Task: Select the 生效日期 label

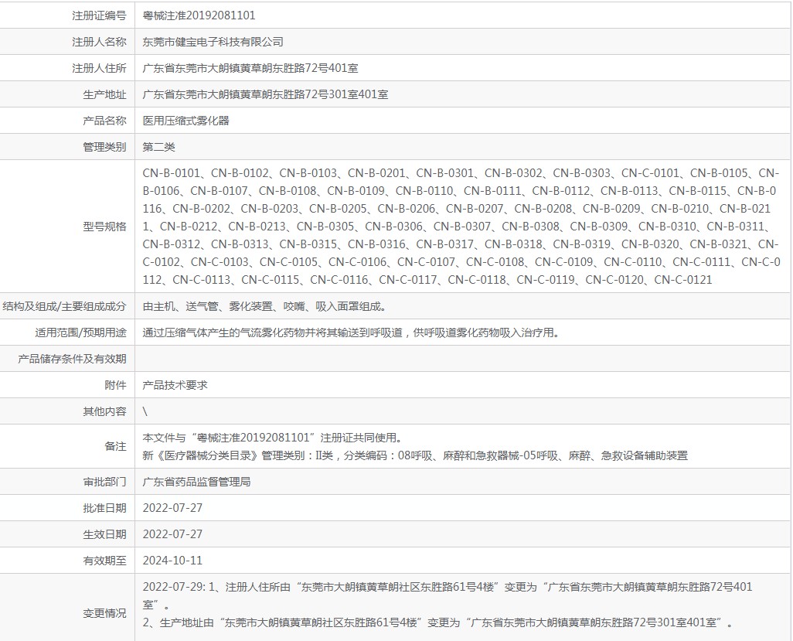Action: [104, 535]
